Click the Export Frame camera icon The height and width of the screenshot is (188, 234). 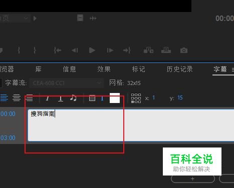tap(184, 50)
